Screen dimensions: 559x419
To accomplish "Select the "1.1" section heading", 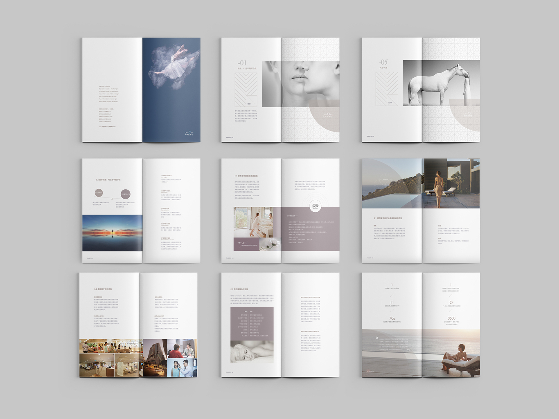I will [x=246, y=176].
